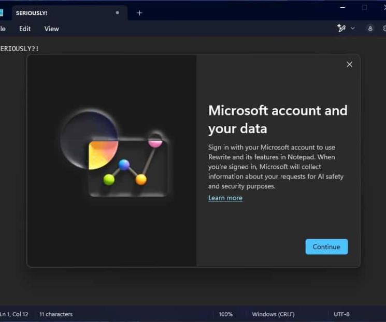The height and width of the screenshot is (322, 386).
Task: Click the chart illustration in the dialog
Action: [116, 153]
